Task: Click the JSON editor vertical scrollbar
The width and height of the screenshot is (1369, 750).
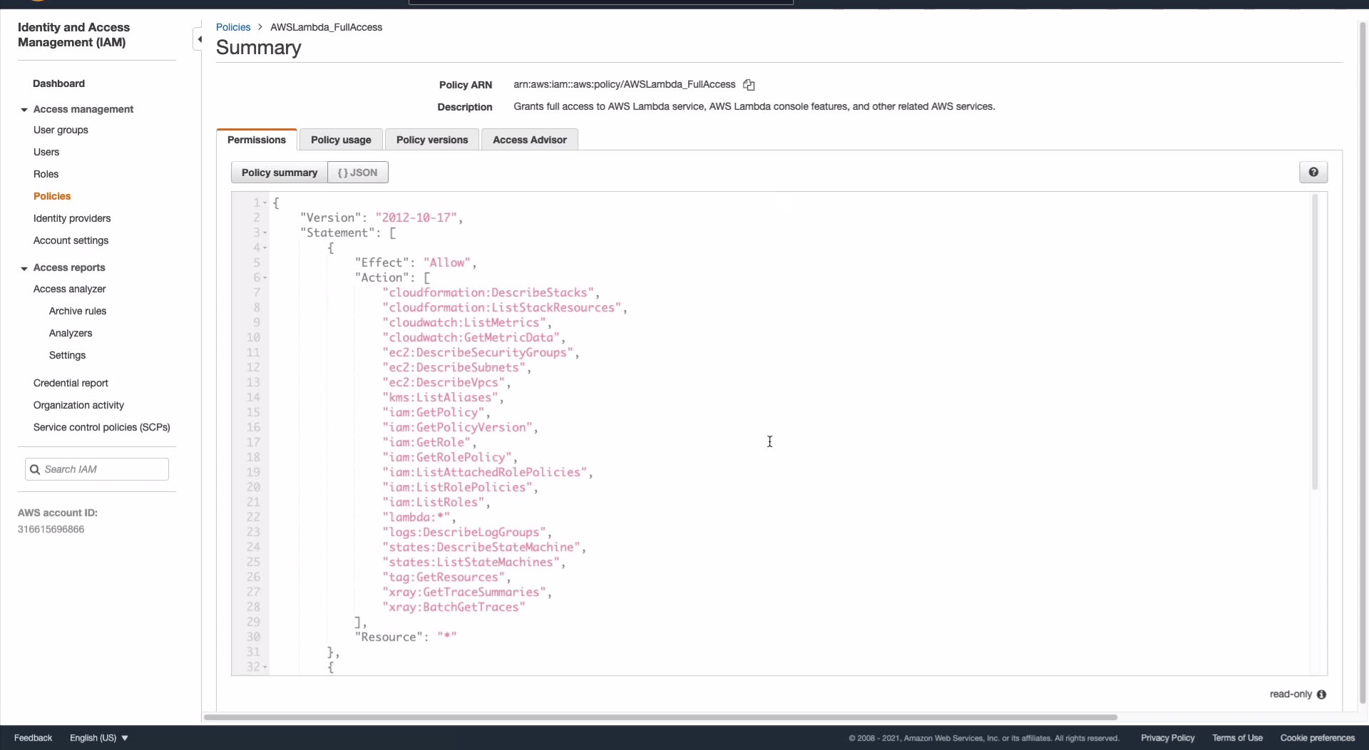Action: tap(1315, 342)
